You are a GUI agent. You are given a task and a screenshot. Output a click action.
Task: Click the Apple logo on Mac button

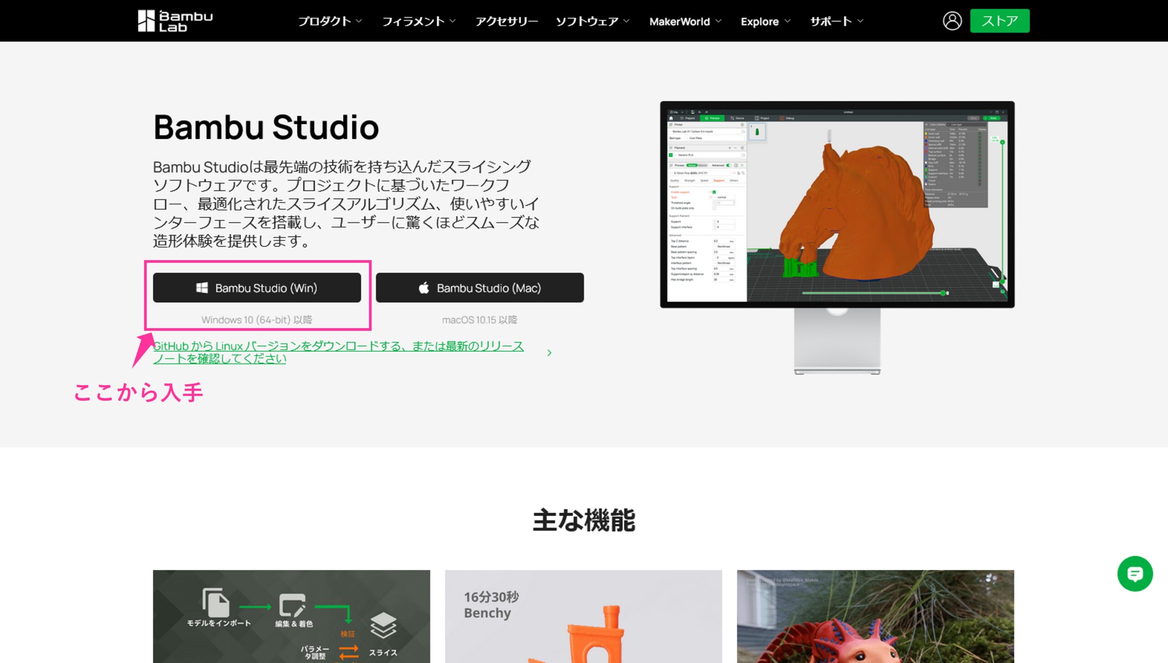tap(424, 288)
